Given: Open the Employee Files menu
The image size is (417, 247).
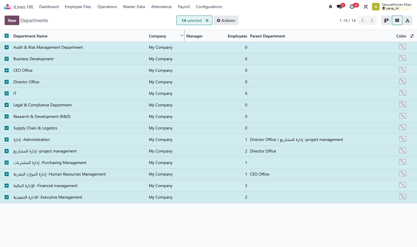Looking at the screenshot, I should point(78,7).
